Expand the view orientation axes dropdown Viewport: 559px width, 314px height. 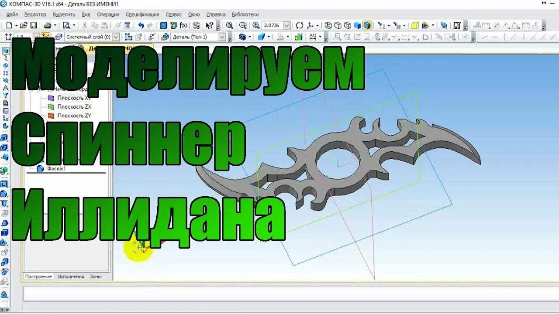317,25
